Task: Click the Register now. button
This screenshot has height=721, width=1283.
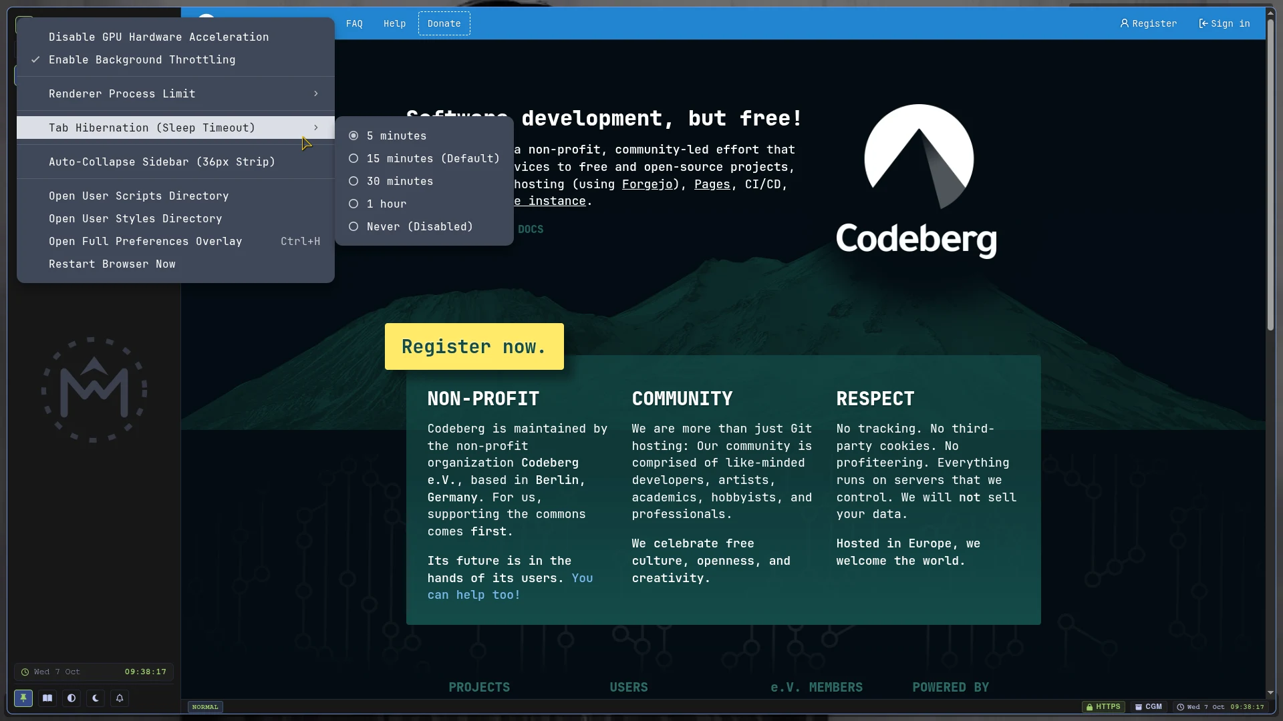Action: click(x=474, y=346)
